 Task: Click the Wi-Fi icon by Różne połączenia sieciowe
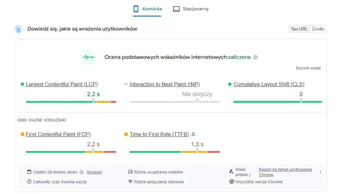(x=130, y=182)
